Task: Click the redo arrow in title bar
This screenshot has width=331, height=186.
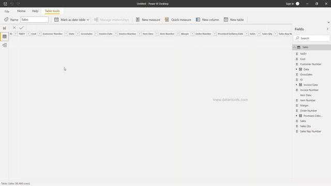Action: (x=19, y=4)
